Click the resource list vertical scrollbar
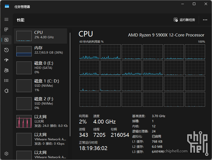This screenshot has height=160, width=212. [x=70, y=84]
